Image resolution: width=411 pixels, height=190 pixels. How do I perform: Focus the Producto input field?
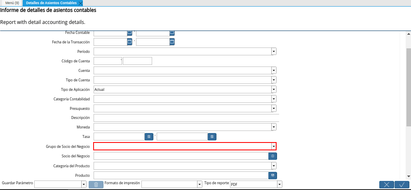[181, 175]
